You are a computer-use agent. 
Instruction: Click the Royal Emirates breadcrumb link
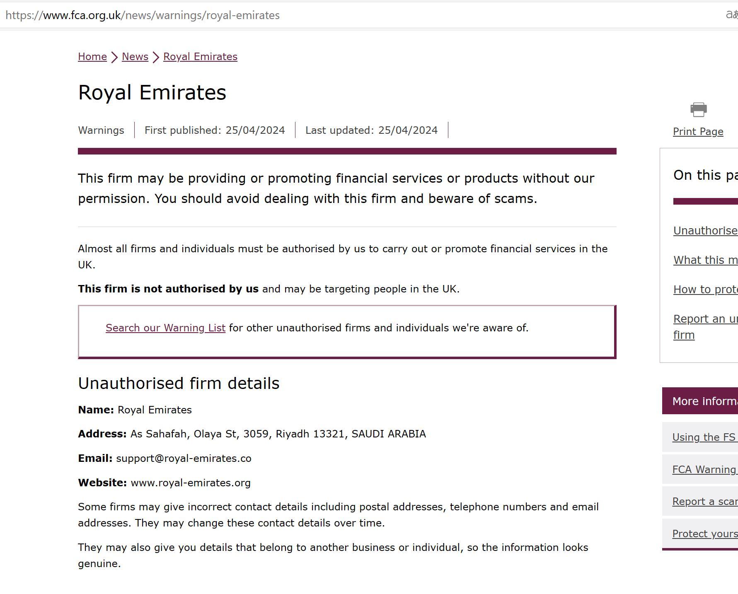point(200,57)
